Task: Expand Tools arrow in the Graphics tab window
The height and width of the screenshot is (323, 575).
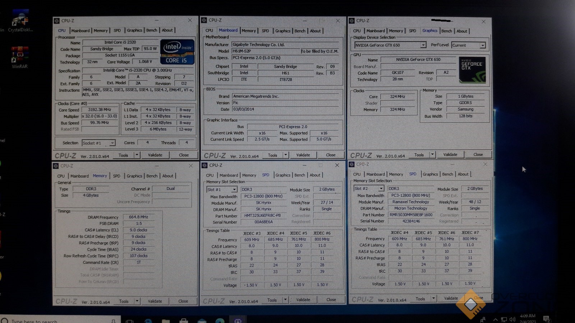Action: (x=432, y=155)
